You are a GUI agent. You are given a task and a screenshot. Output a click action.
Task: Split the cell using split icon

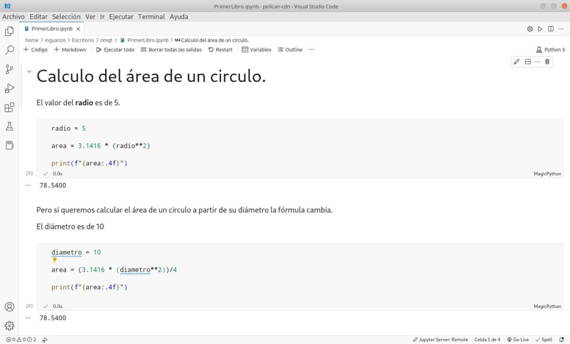(x=527, y=61)
